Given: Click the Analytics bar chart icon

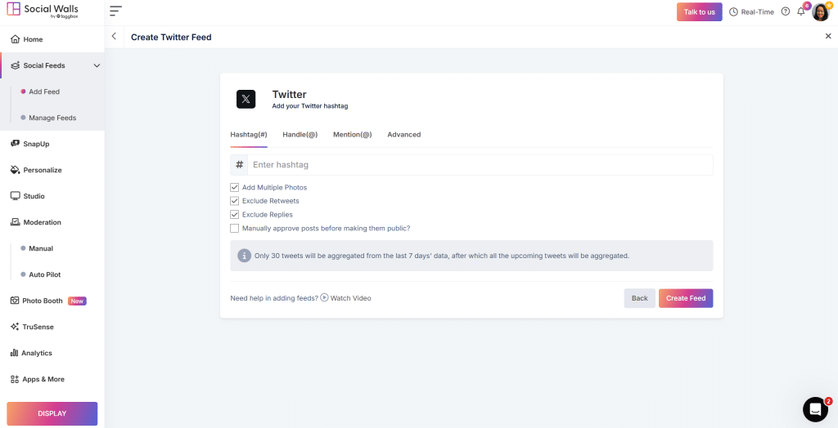Looking at the screenshot, I should pos(15,354).
